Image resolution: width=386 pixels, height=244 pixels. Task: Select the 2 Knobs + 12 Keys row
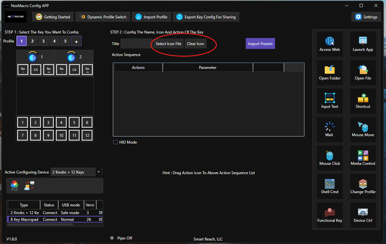tap(55, 212)
